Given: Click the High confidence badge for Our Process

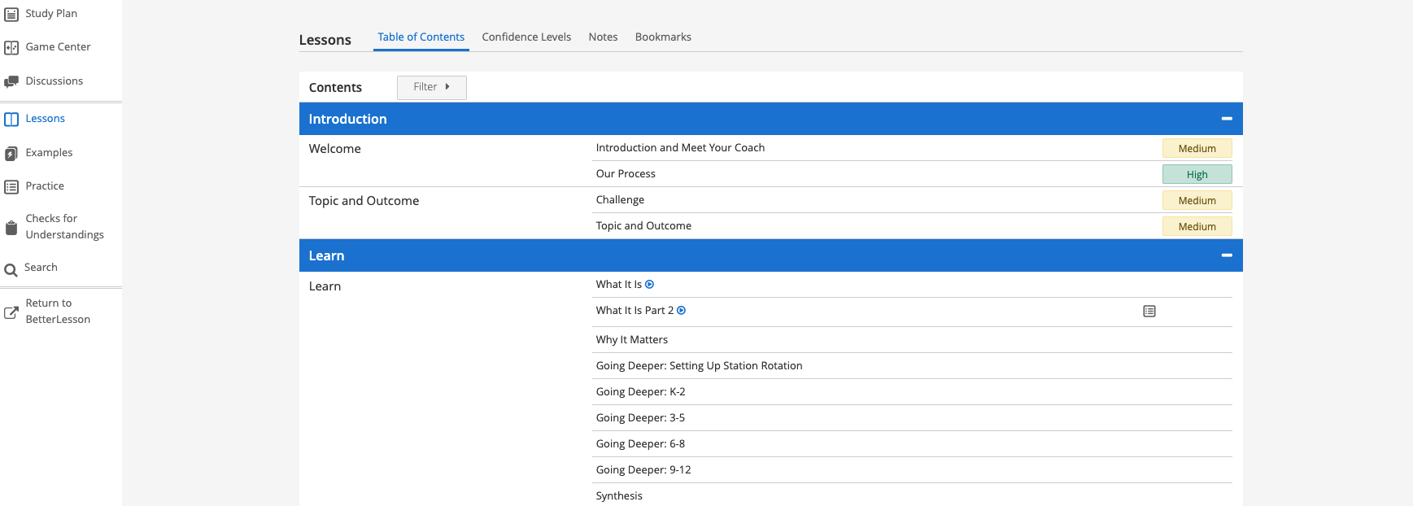Looking at the screenshot, I should (1197, 174).
